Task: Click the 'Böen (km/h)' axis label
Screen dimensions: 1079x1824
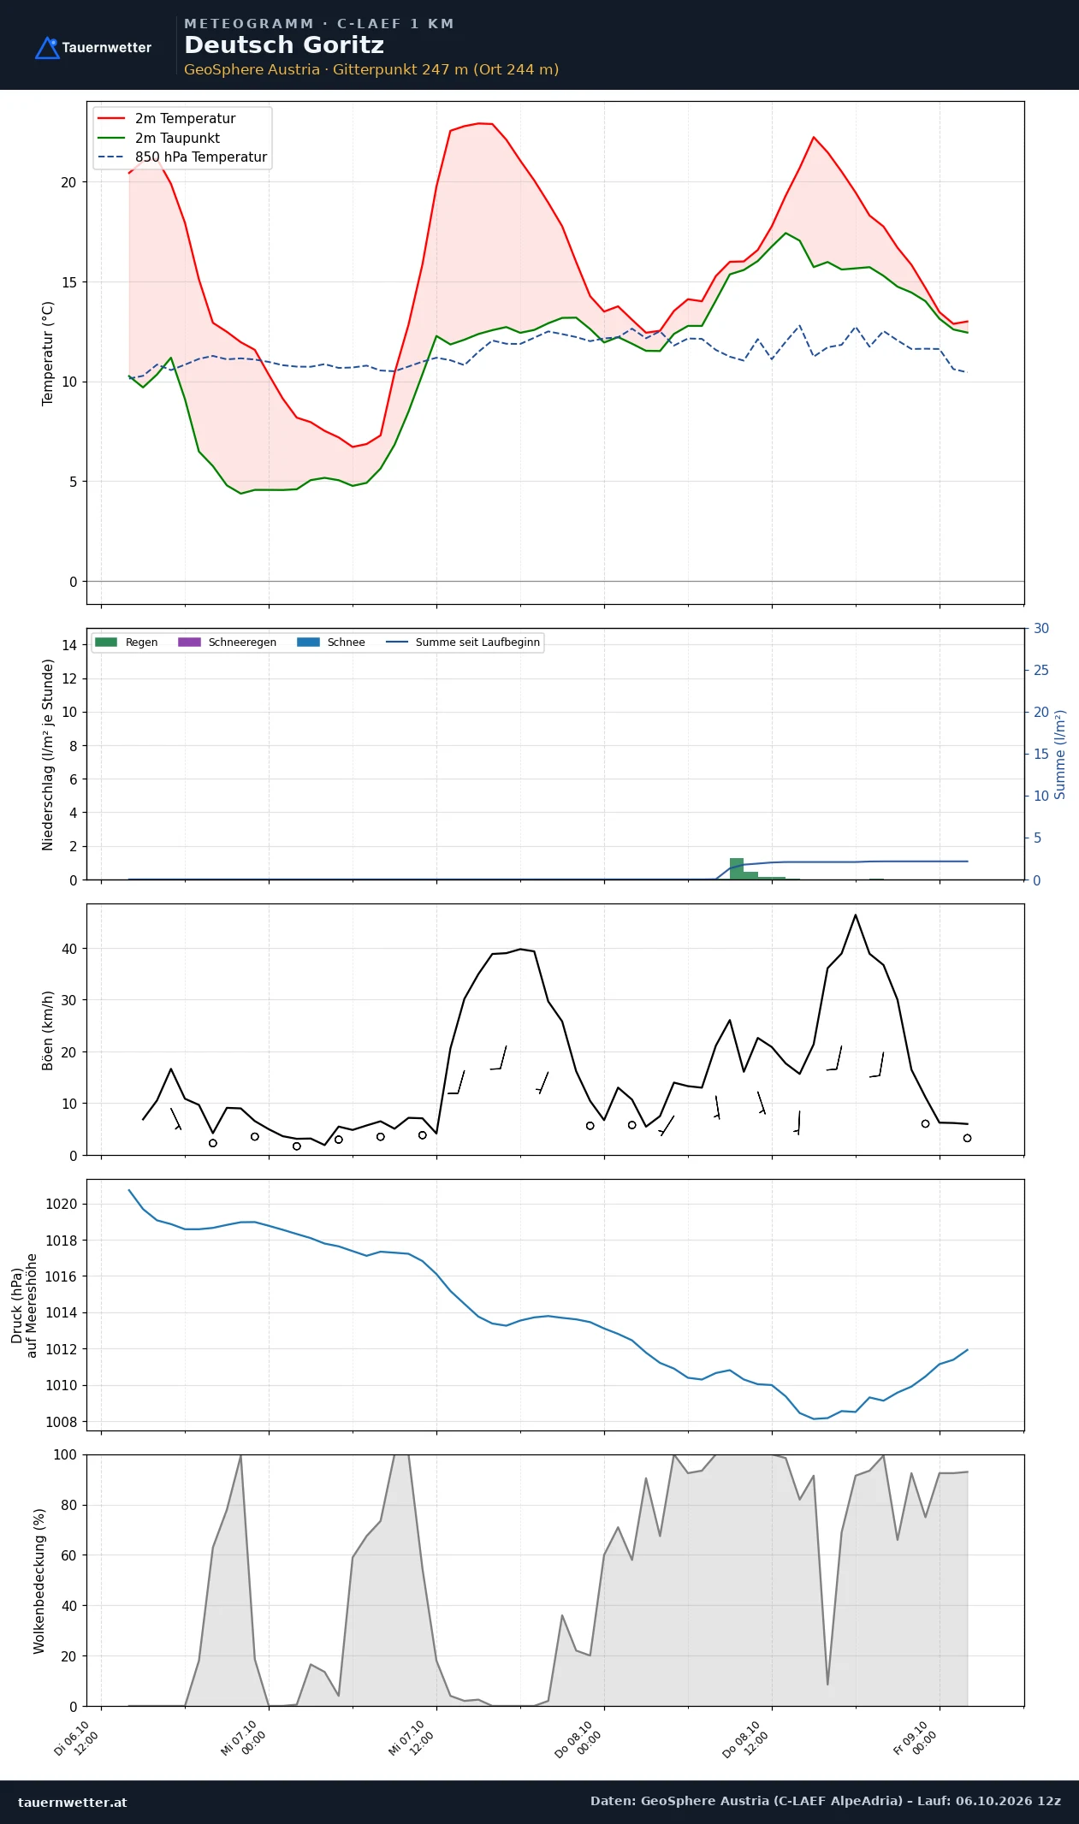Action: [x=48, y=1030]
